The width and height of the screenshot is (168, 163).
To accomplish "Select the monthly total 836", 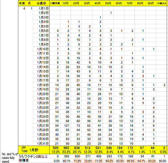I will coord(77,148).
